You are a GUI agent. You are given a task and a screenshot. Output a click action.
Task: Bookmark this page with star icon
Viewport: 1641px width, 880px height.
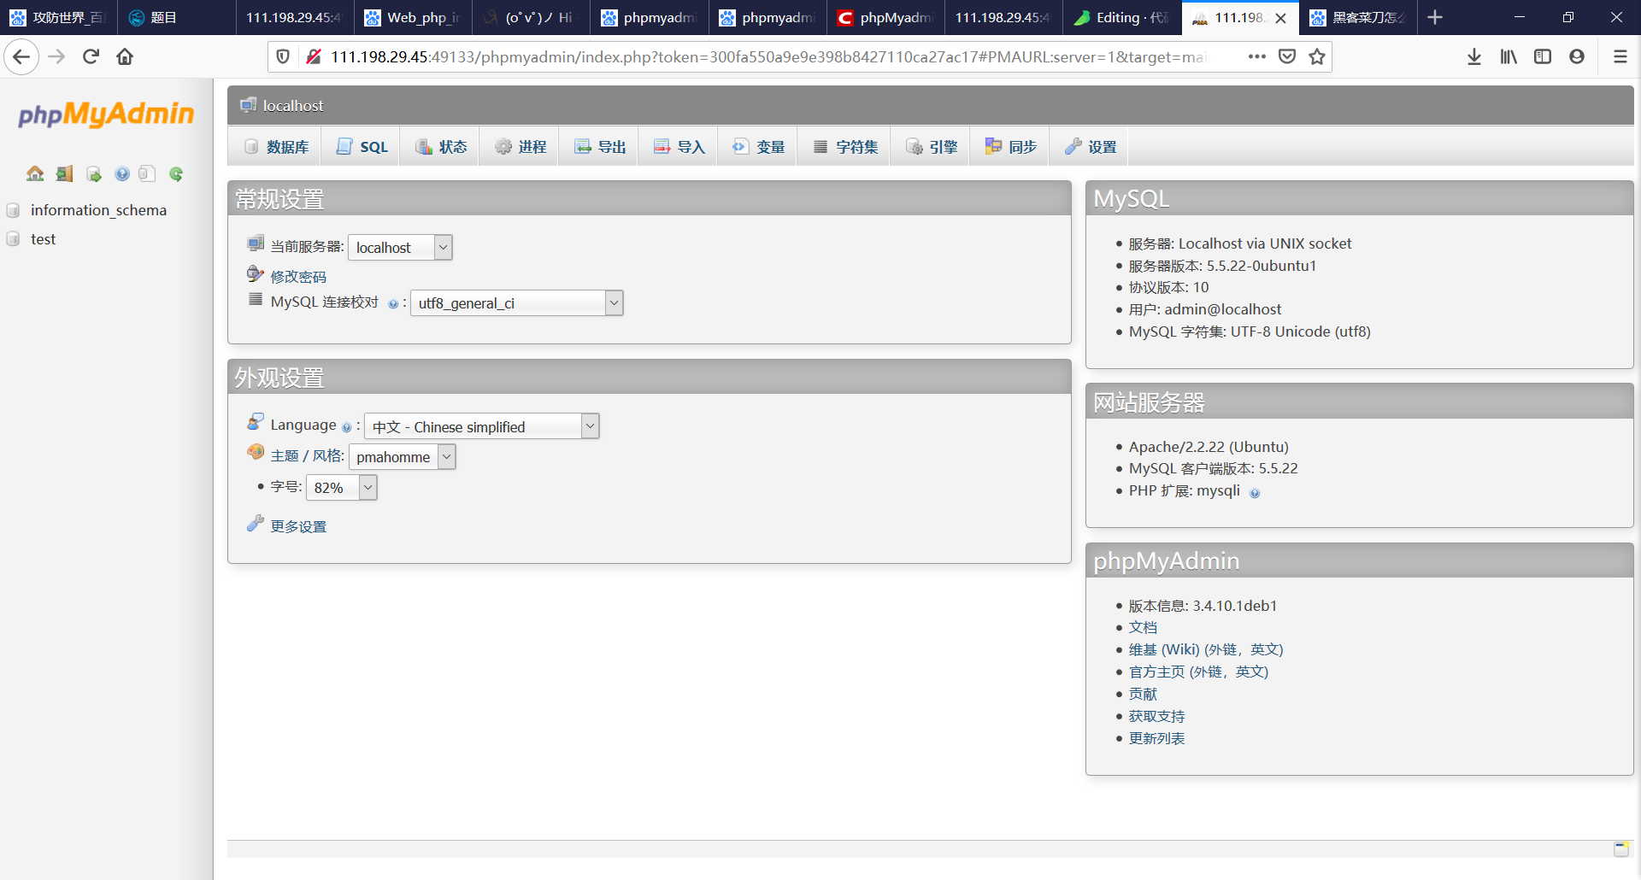click(1317, 57)
